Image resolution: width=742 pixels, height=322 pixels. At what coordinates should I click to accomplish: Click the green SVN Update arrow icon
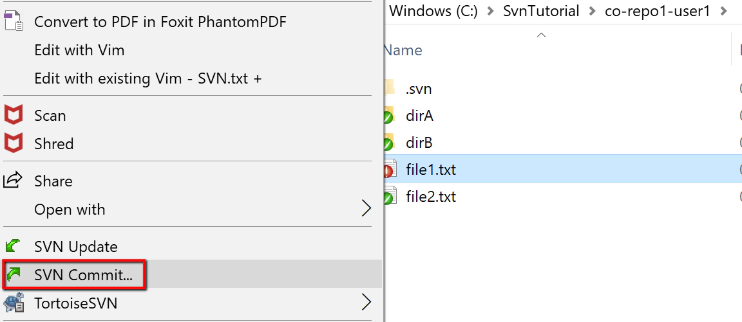click(x=14, y=246)
